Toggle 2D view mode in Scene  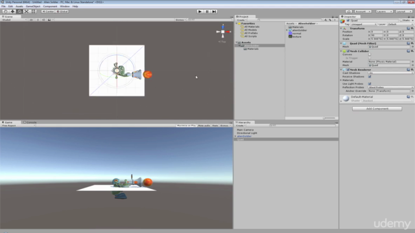coord(31,20)
